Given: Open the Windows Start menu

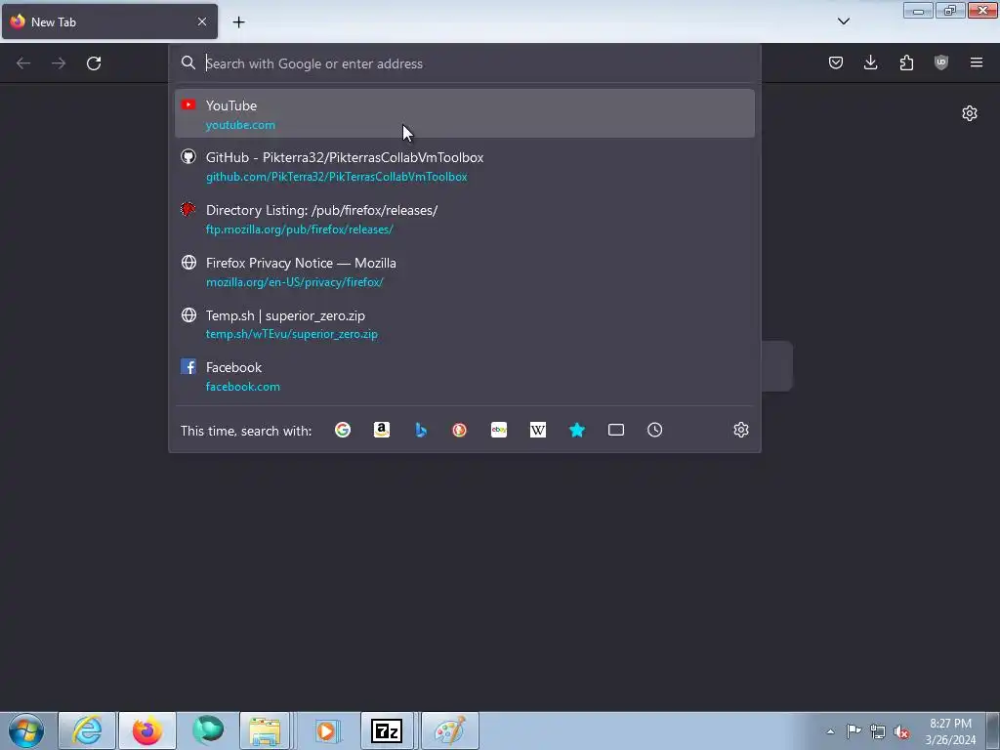Looking at the screenshot, I should pyautogui.click(x=26, y=730).
